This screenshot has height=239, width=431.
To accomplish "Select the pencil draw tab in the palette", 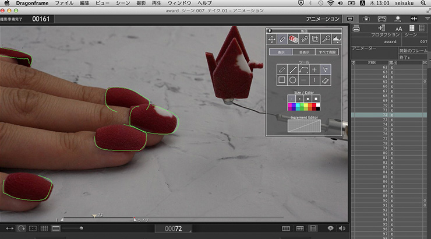I will click(x=282, y=39).
